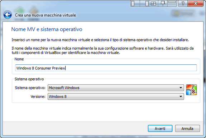The width and height of the screenshot is (206, 138).
Task: Click the Annulla button
Action: [187, 128]
